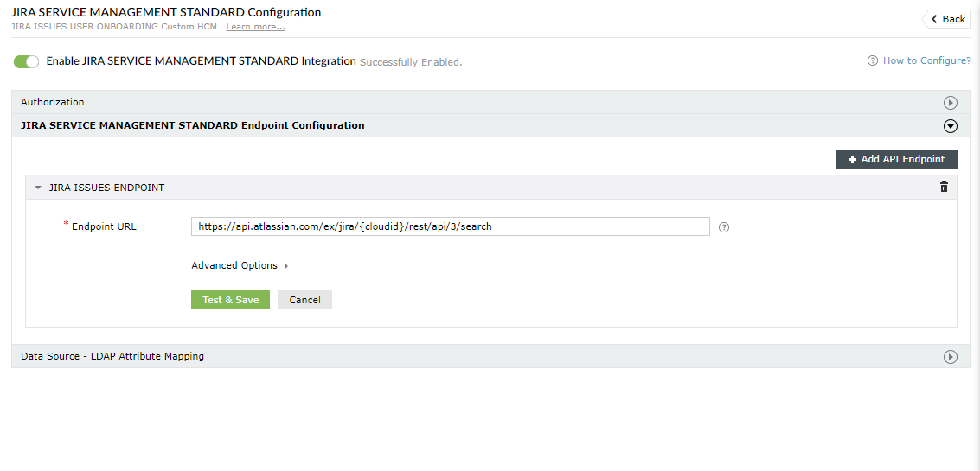Screen dimensions: 980x471
Task: Expand Data Source - LDAP Attribute Mapping arrow
Action: 950,357
